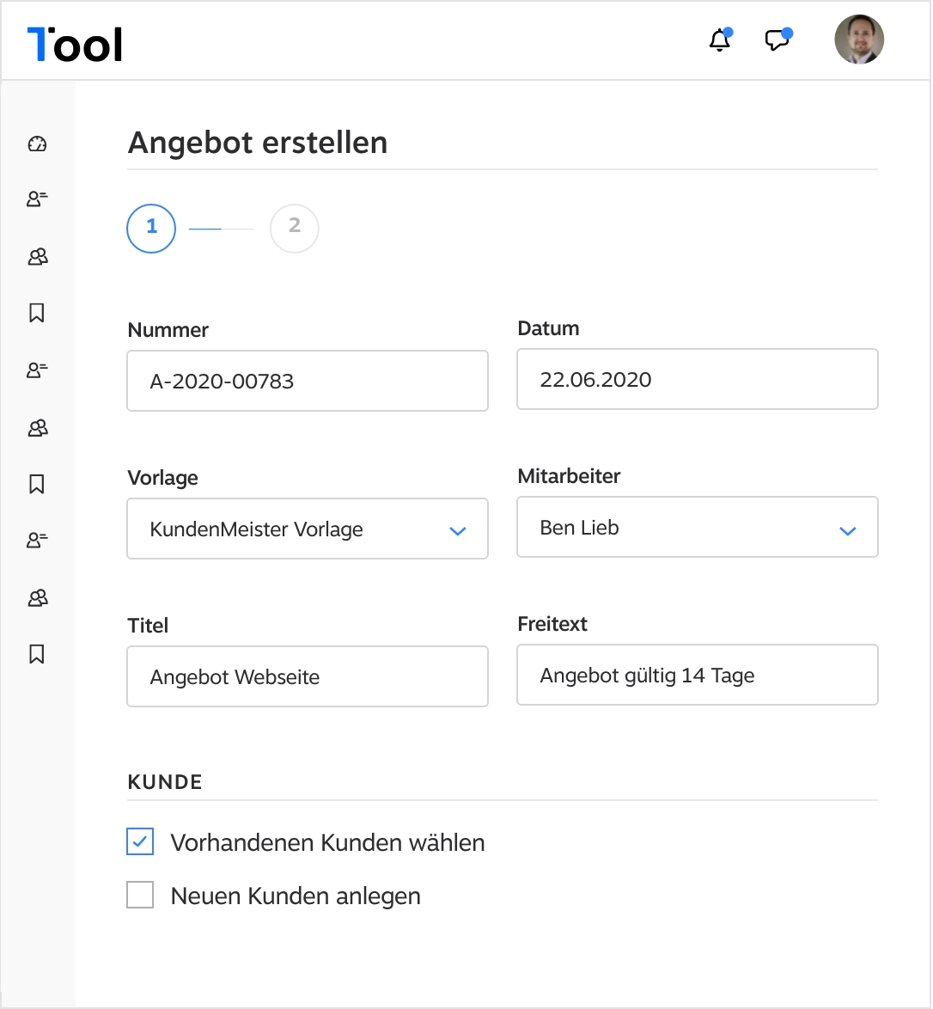The width and height of the screenshot is (933, 1009).
Task: Open the chat messages speech bubble icon
Action: coord(777,40)
